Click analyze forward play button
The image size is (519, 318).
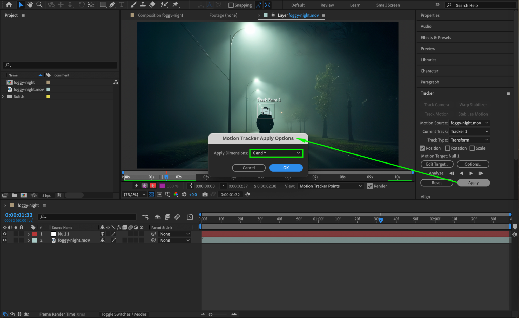pos(471,173)
